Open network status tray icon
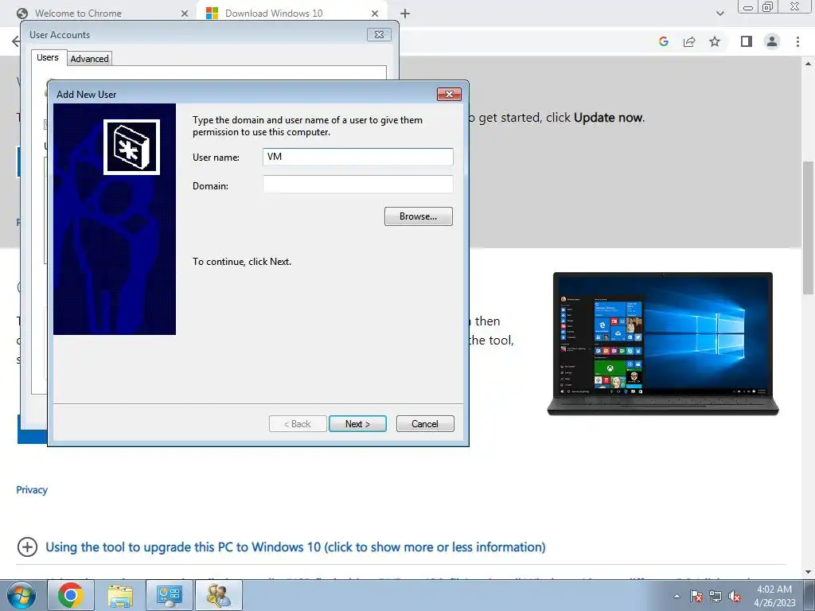This screenshot has height=611, width=815. [716, 596]
